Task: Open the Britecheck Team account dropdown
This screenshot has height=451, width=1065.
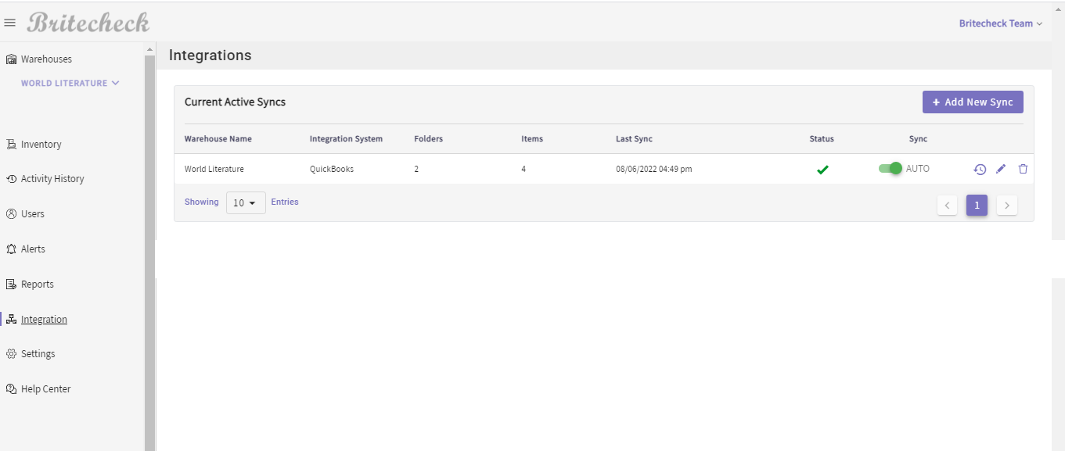Action: click(x=1001, y=23)
